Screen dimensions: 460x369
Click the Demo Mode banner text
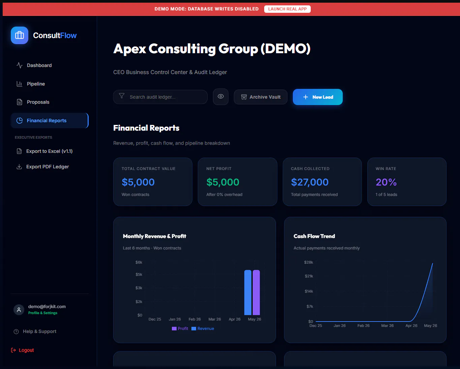tap(207, 9)
